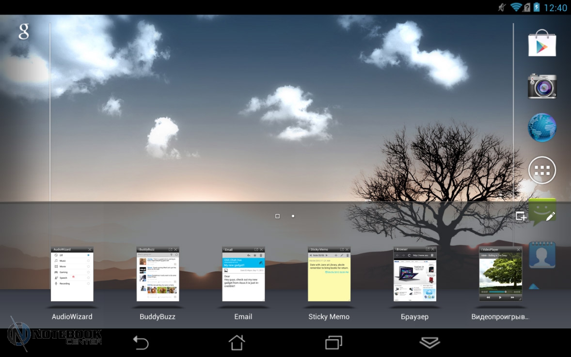Screen dimensions: 571x357
Task: Open the all apps drawer
Action: pos(542,171)
